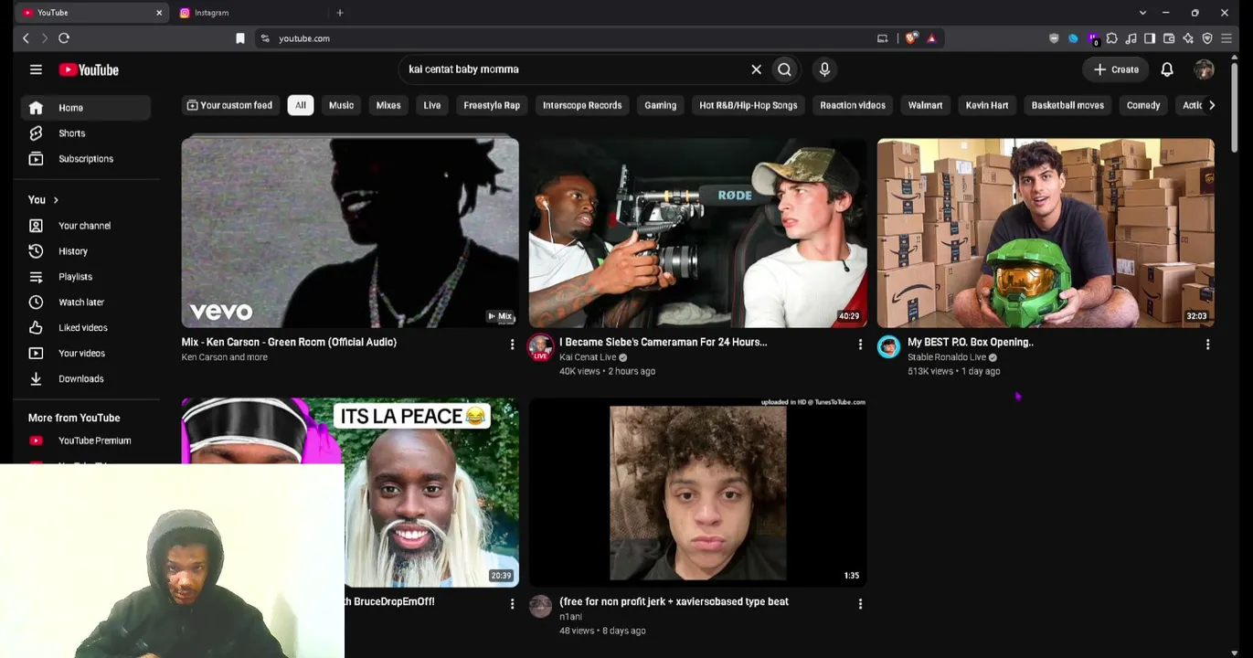The image size is (1253, 658).
Task: Filter the feed by Gaming
Action: click(660, 105)
